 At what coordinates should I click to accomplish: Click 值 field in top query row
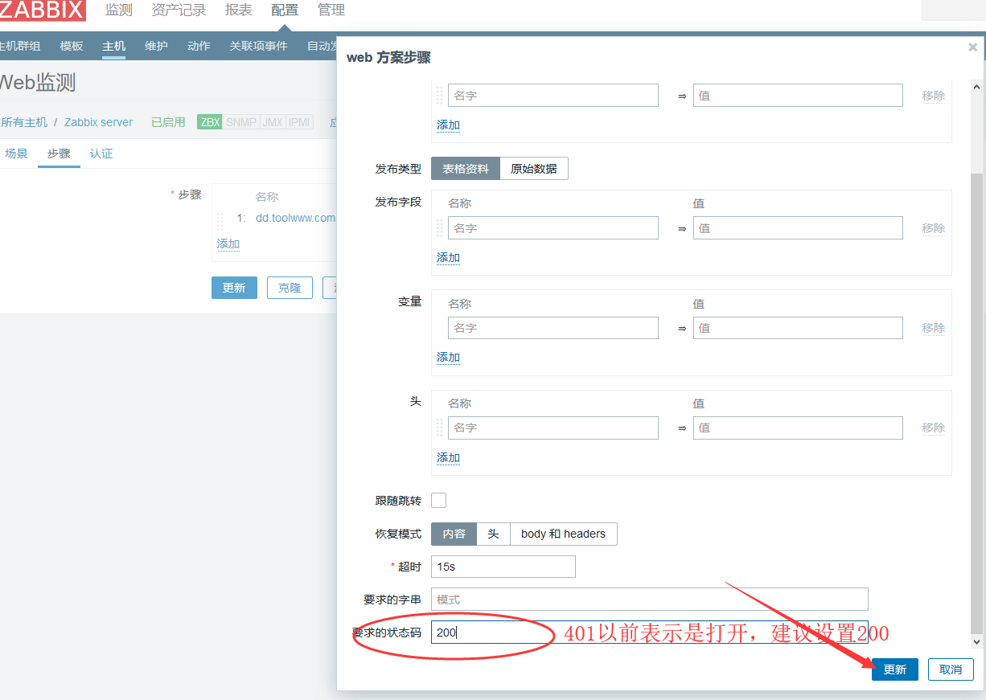798,96
